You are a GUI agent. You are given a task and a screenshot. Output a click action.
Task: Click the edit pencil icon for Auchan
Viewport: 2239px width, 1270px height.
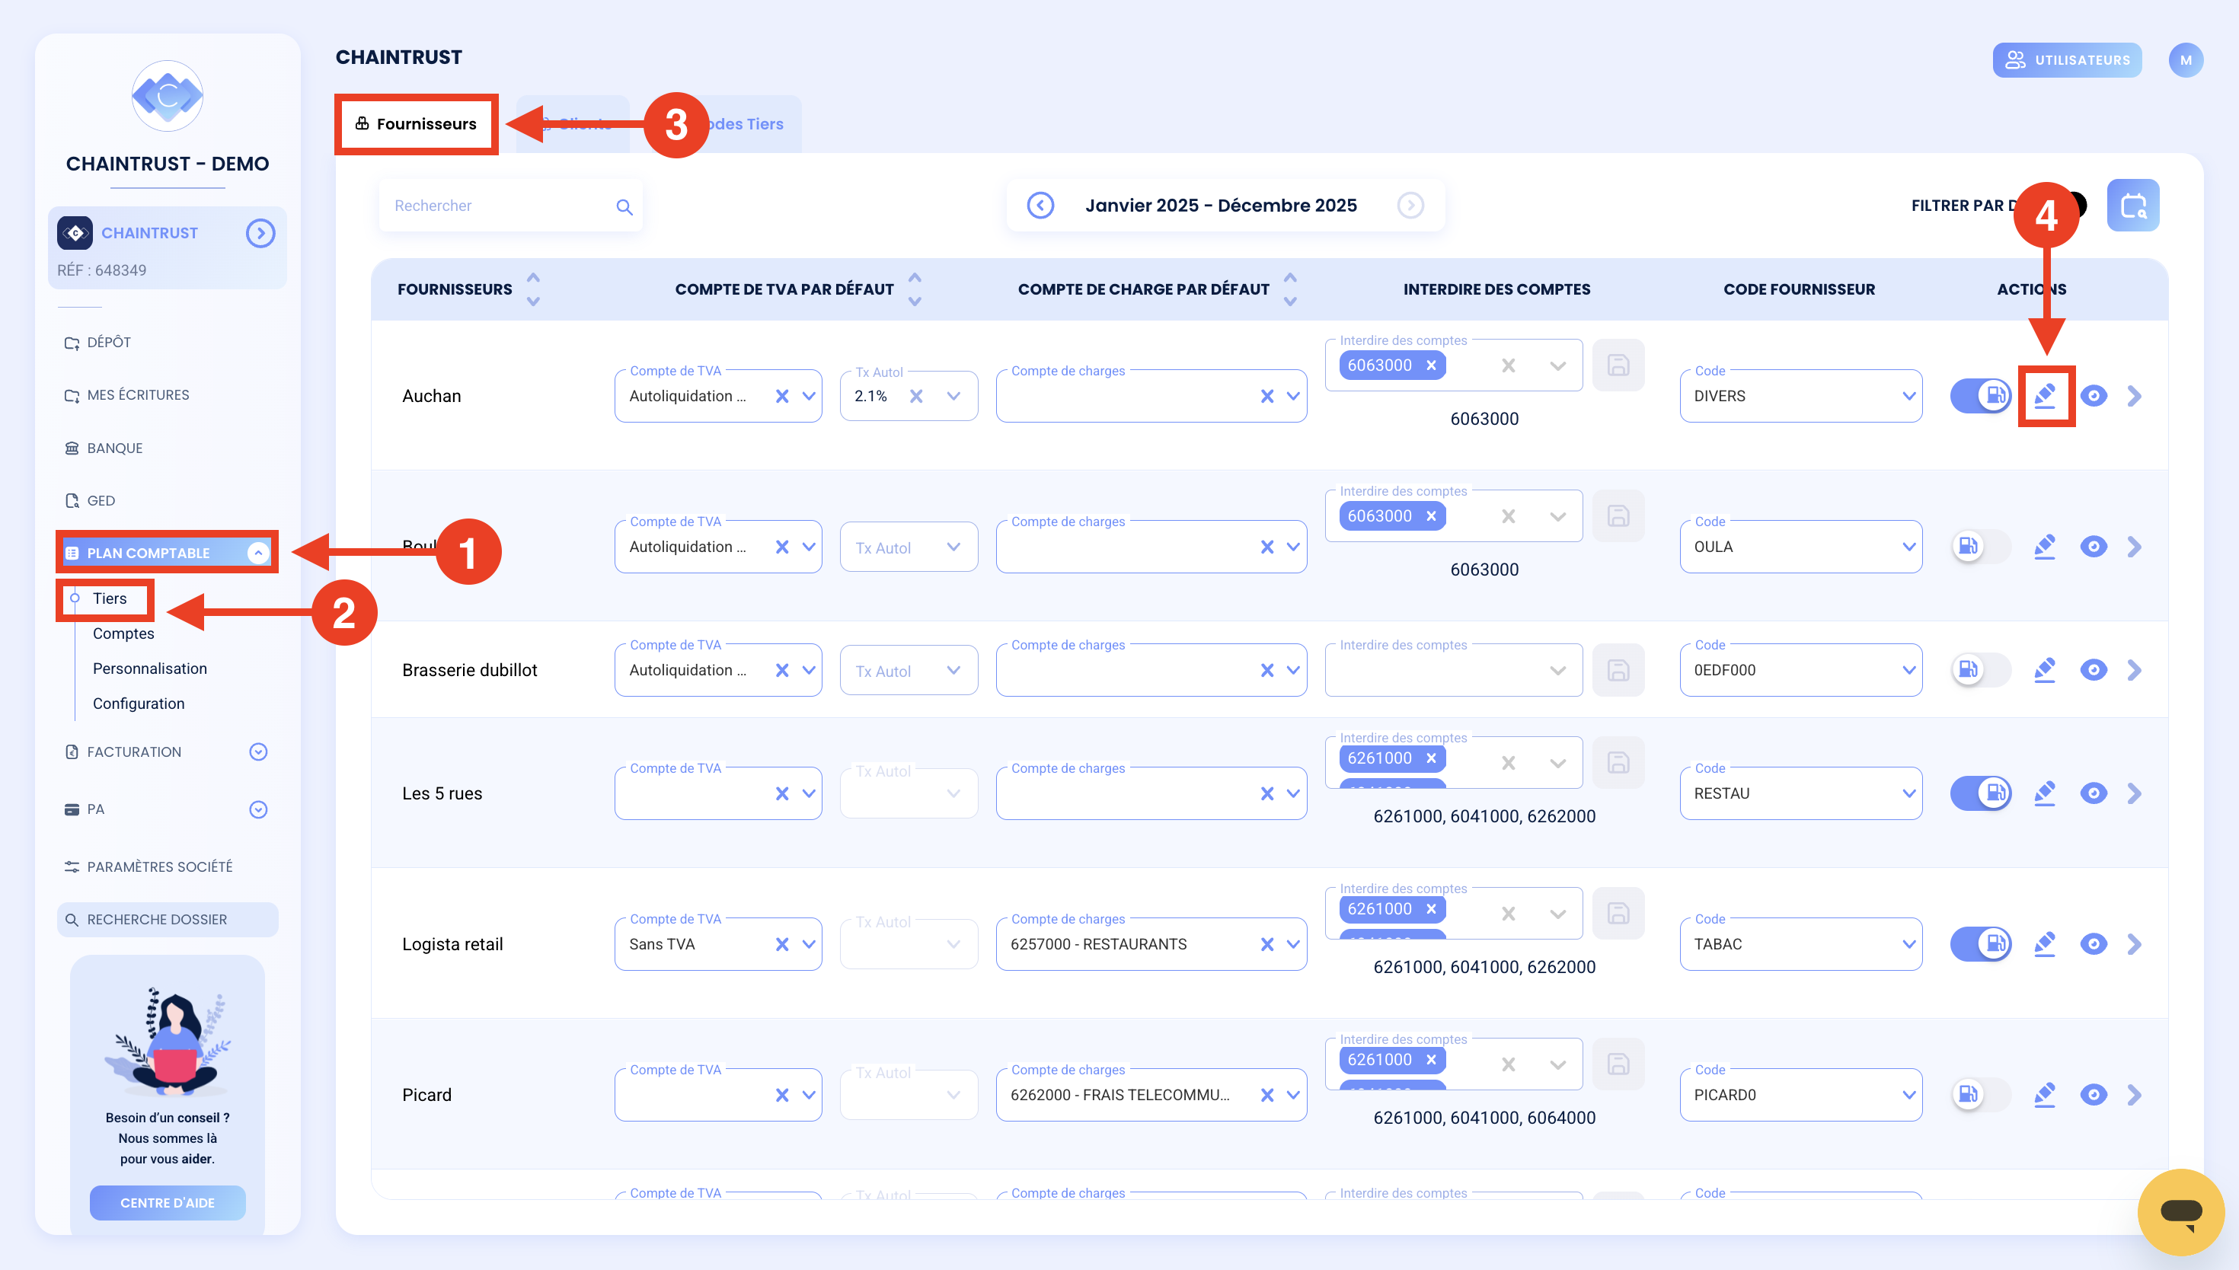tap(2045, 396)
